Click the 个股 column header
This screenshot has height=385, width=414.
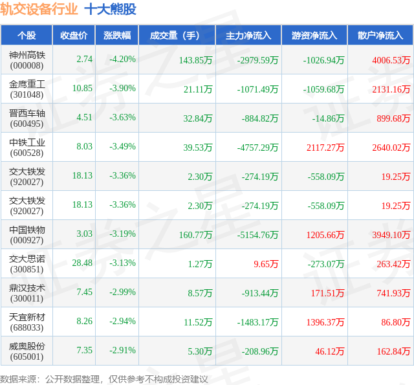tap(27, 36)
